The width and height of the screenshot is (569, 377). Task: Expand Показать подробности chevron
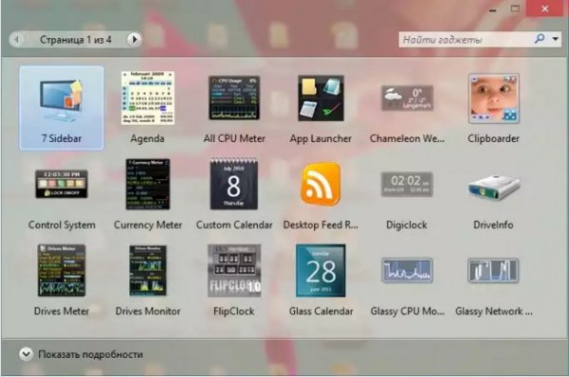pyautogui.click(x=26, y=354)
